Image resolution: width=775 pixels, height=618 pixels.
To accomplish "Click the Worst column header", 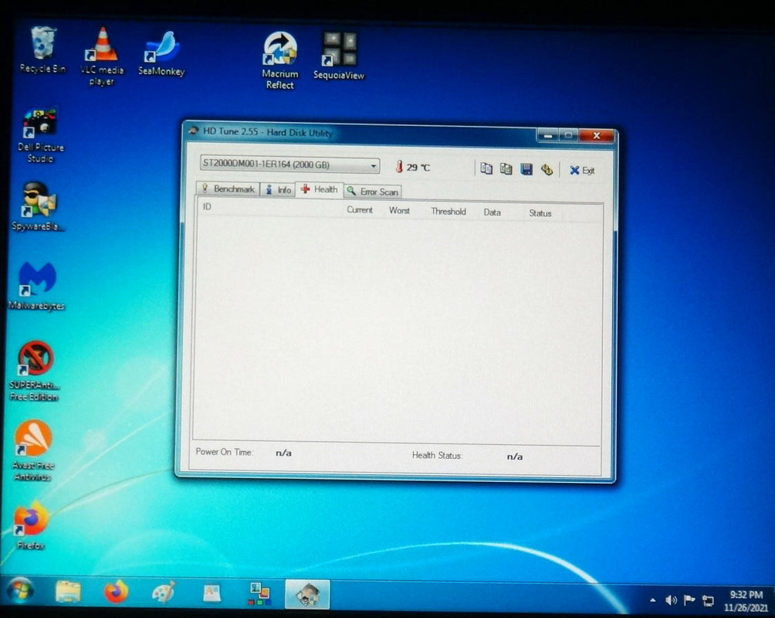I will tap(399, 210).
